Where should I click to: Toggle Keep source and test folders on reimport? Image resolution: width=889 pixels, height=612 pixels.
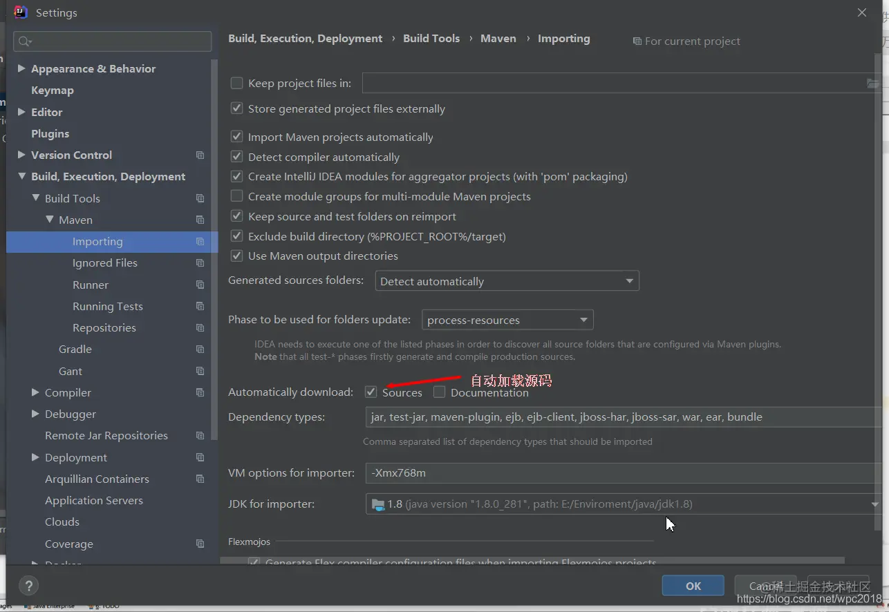coord(236,216)
